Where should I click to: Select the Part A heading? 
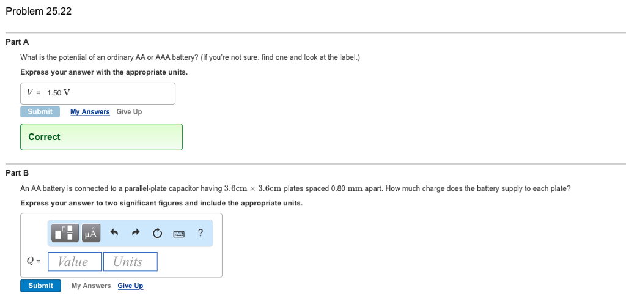click(17, 42)
